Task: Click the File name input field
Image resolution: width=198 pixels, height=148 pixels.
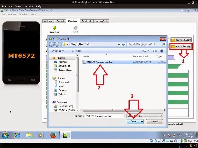Action: point(103,116)
